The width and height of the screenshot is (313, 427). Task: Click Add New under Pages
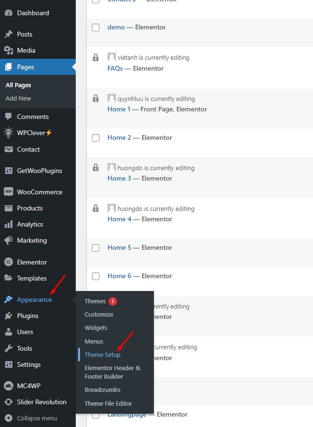(x=18, y=98)
